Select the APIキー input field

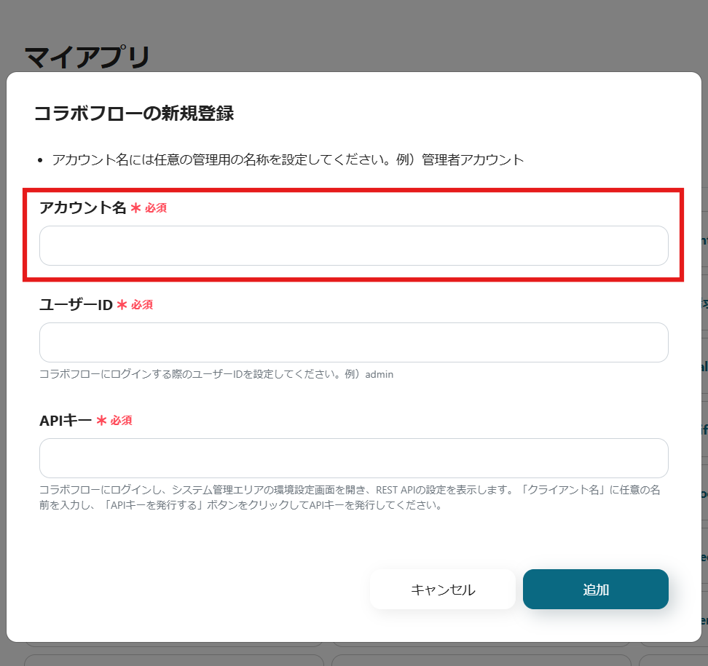[353, 458]
